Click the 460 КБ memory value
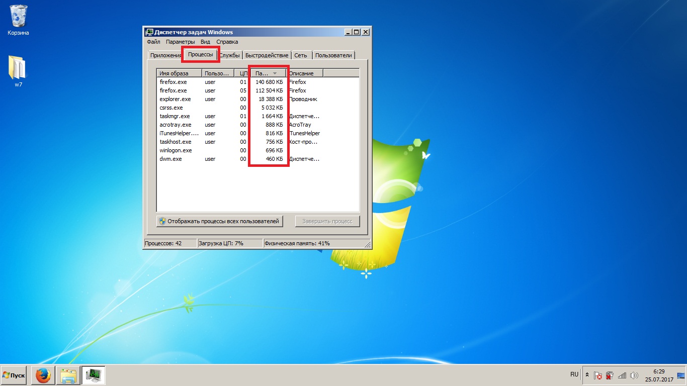 pyautogui.click(x=276, y=159)
